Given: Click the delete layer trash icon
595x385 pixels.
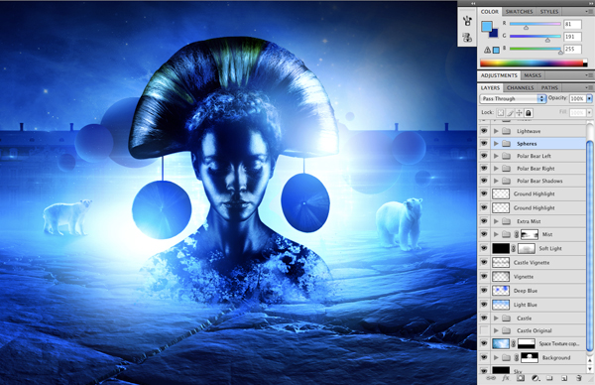Looking at the screenshot, I should [579, 378].
